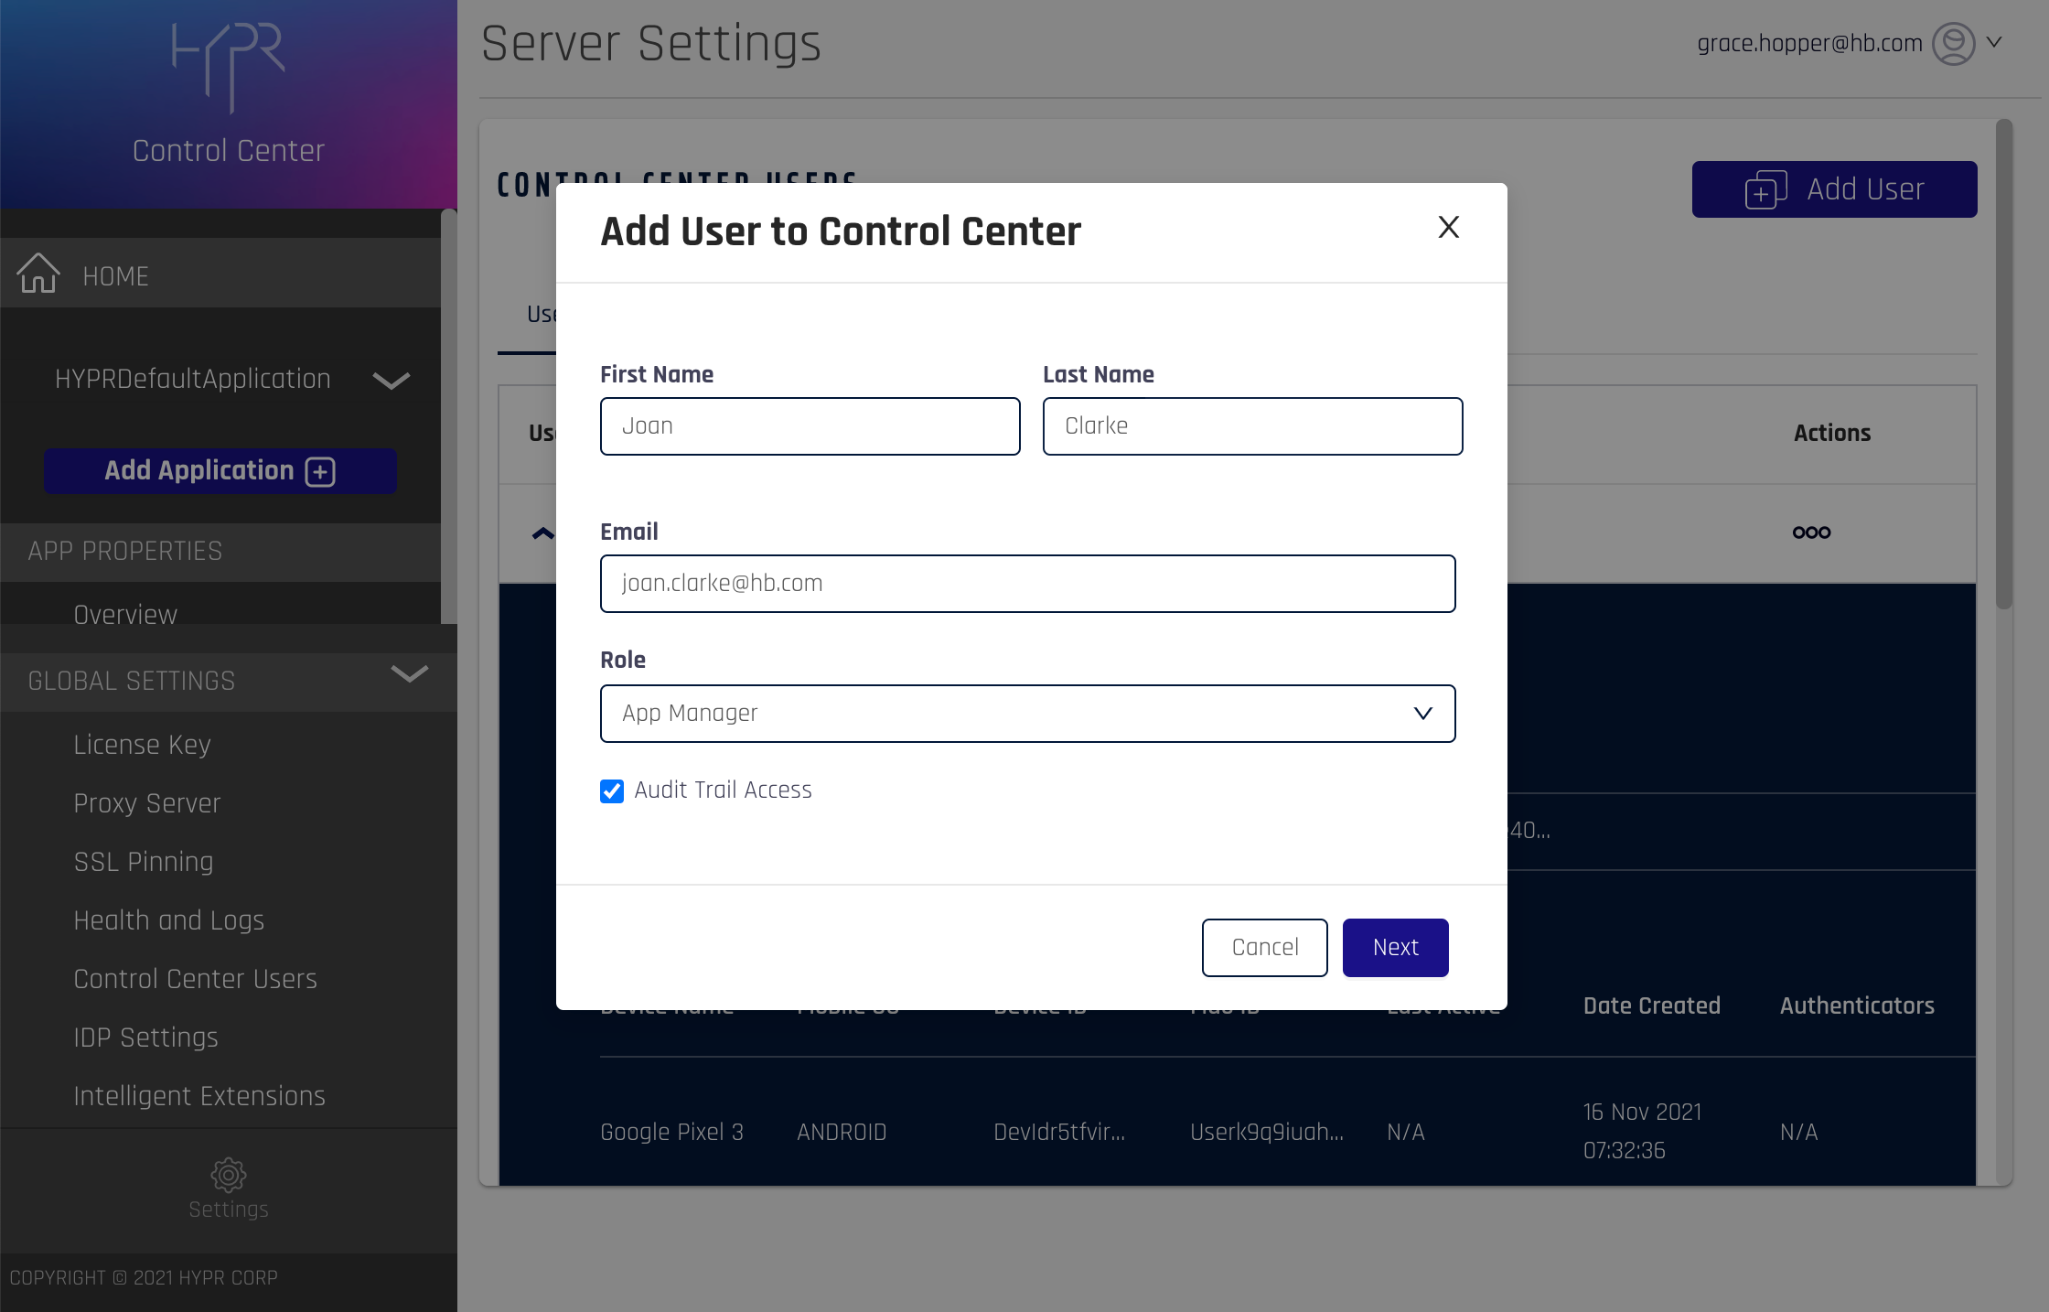Collapse the expanded user row caret
Screen dimensions: 2049x1312
(x=542, y=532)
